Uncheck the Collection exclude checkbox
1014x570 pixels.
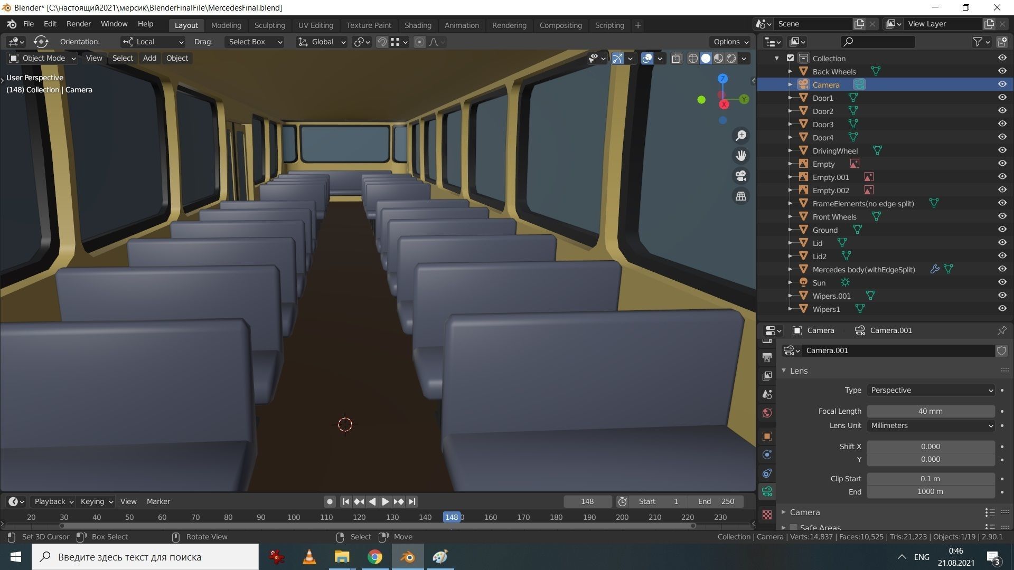coord(790,58)
